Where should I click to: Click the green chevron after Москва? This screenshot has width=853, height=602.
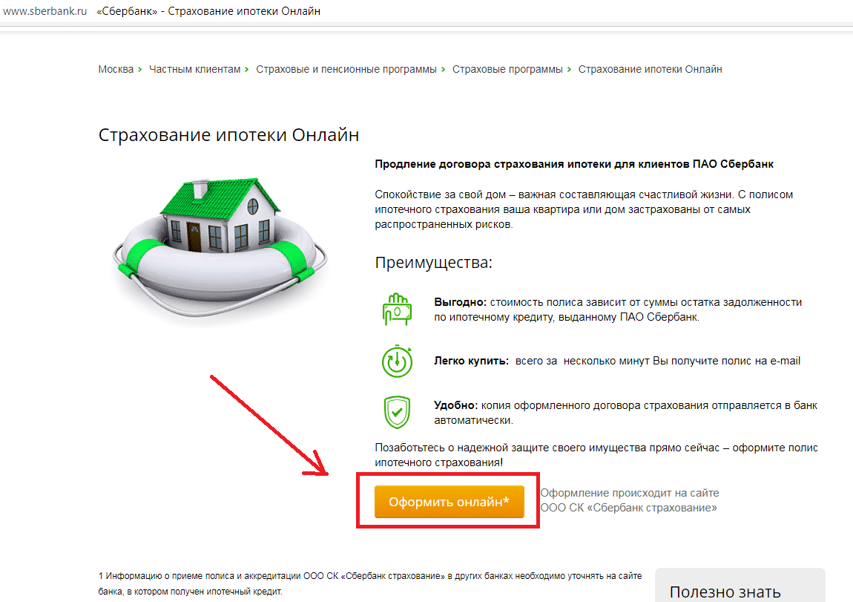139,69
